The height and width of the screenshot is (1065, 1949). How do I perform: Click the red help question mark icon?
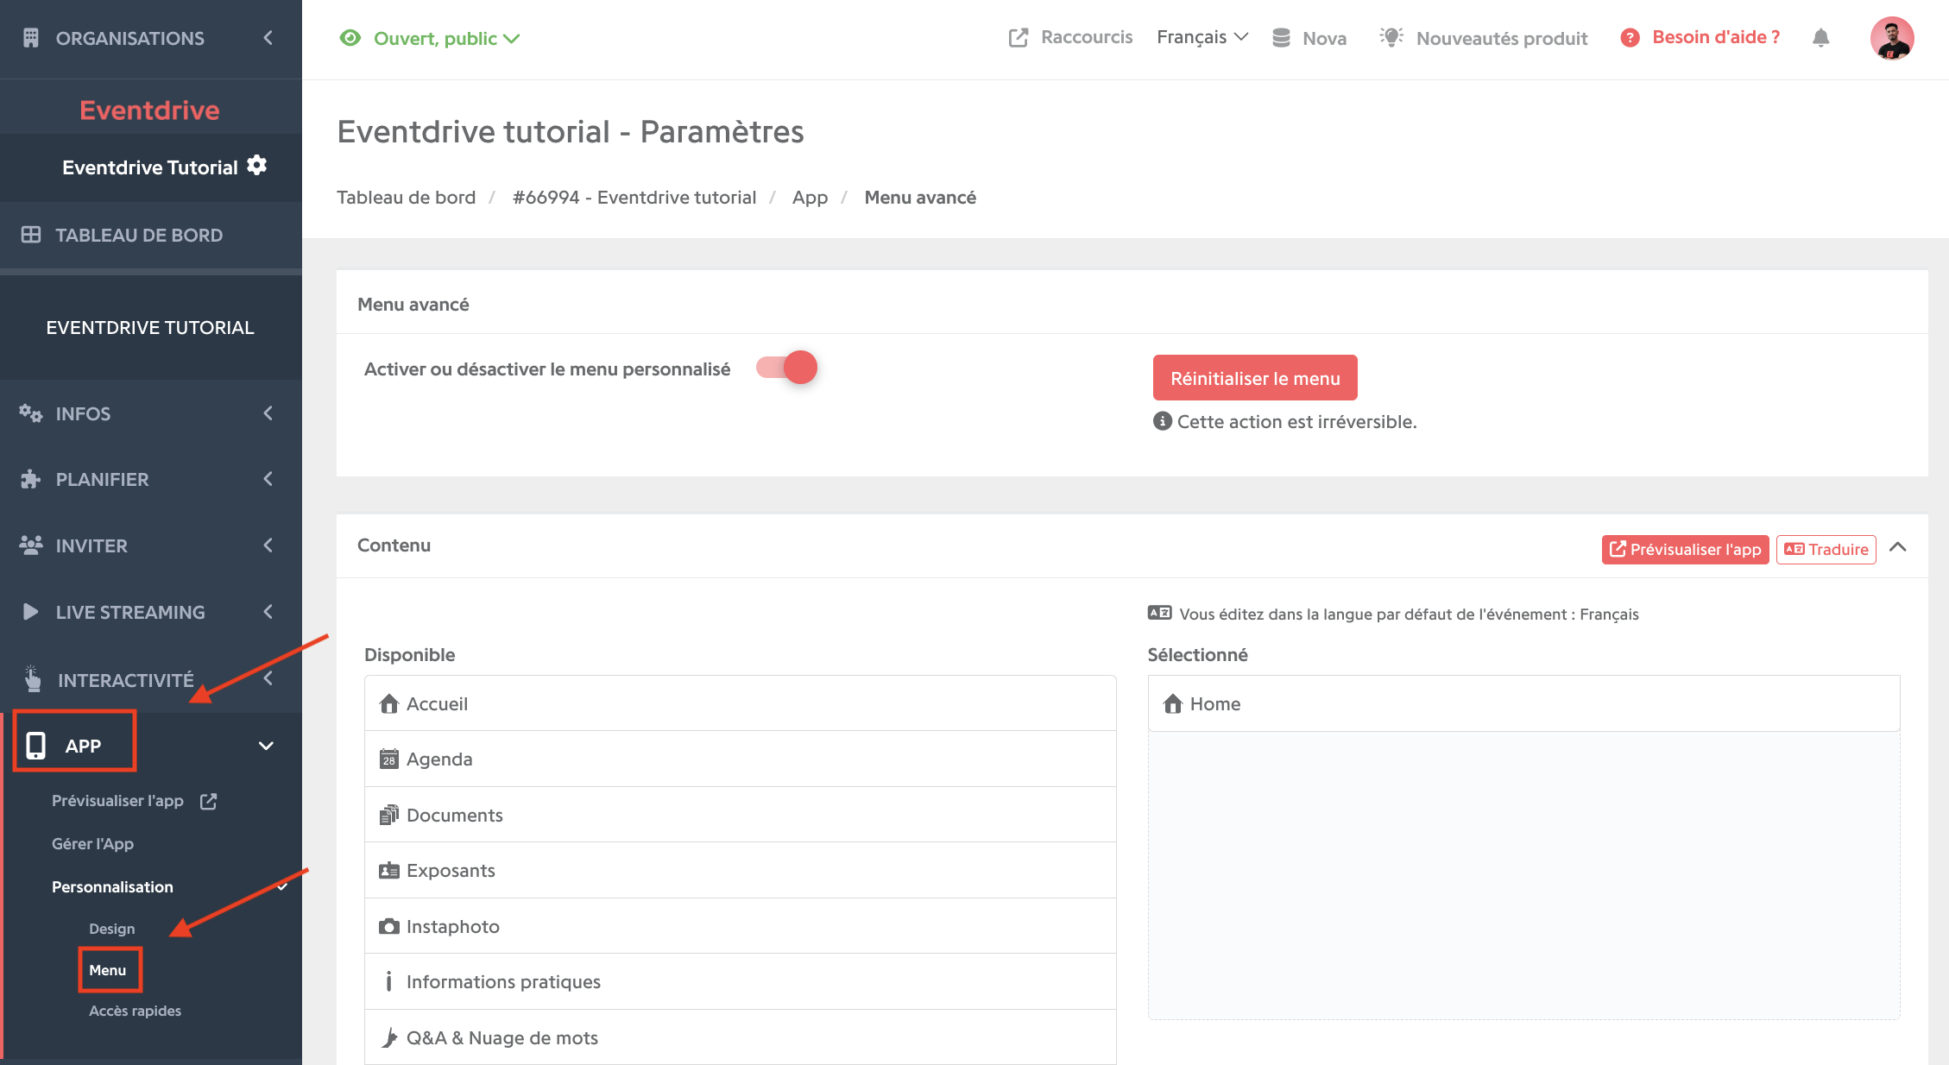pyautogui.click(x=1630, y=38)
